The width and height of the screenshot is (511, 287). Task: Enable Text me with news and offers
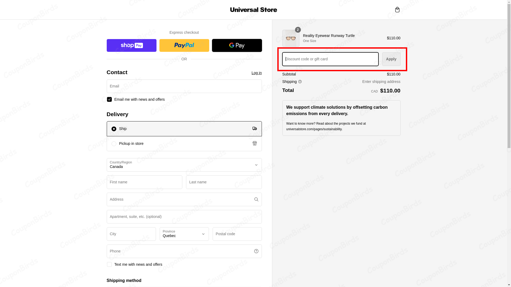tap(109, 264)
